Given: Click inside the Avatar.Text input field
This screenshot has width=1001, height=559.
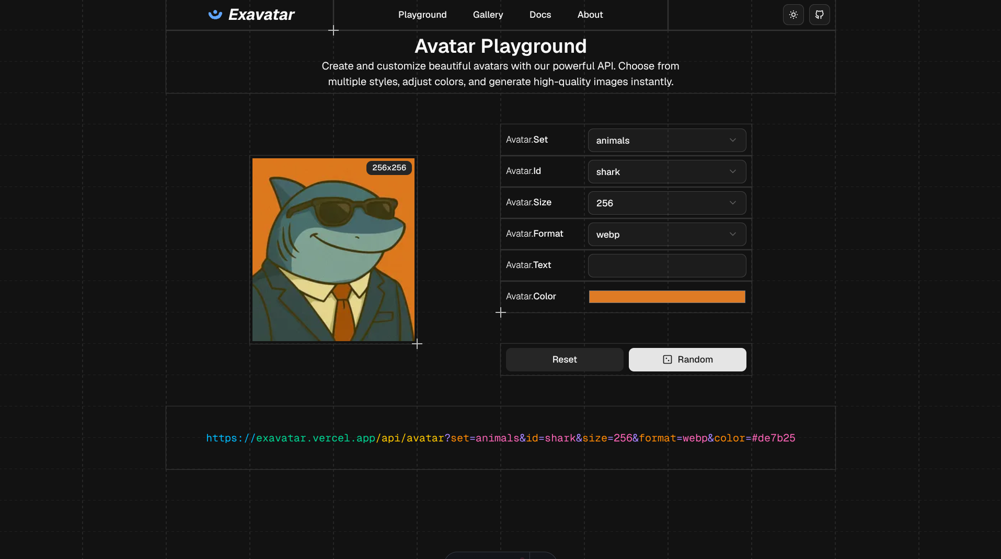Looking at the screenshot, I should 666,265.
